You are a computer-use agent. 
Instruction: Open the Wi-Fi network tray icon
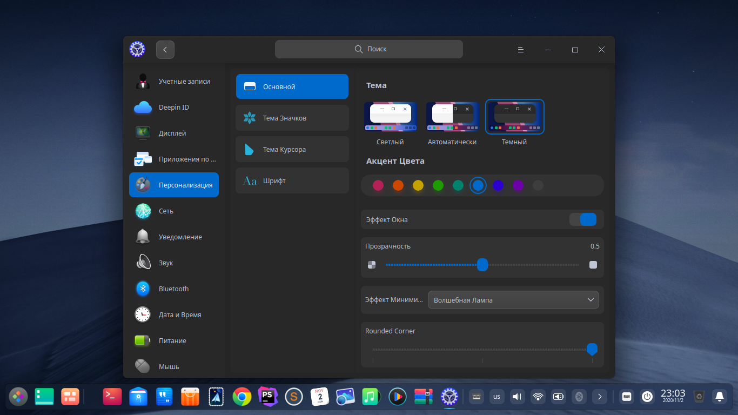[x=538, y=397]
